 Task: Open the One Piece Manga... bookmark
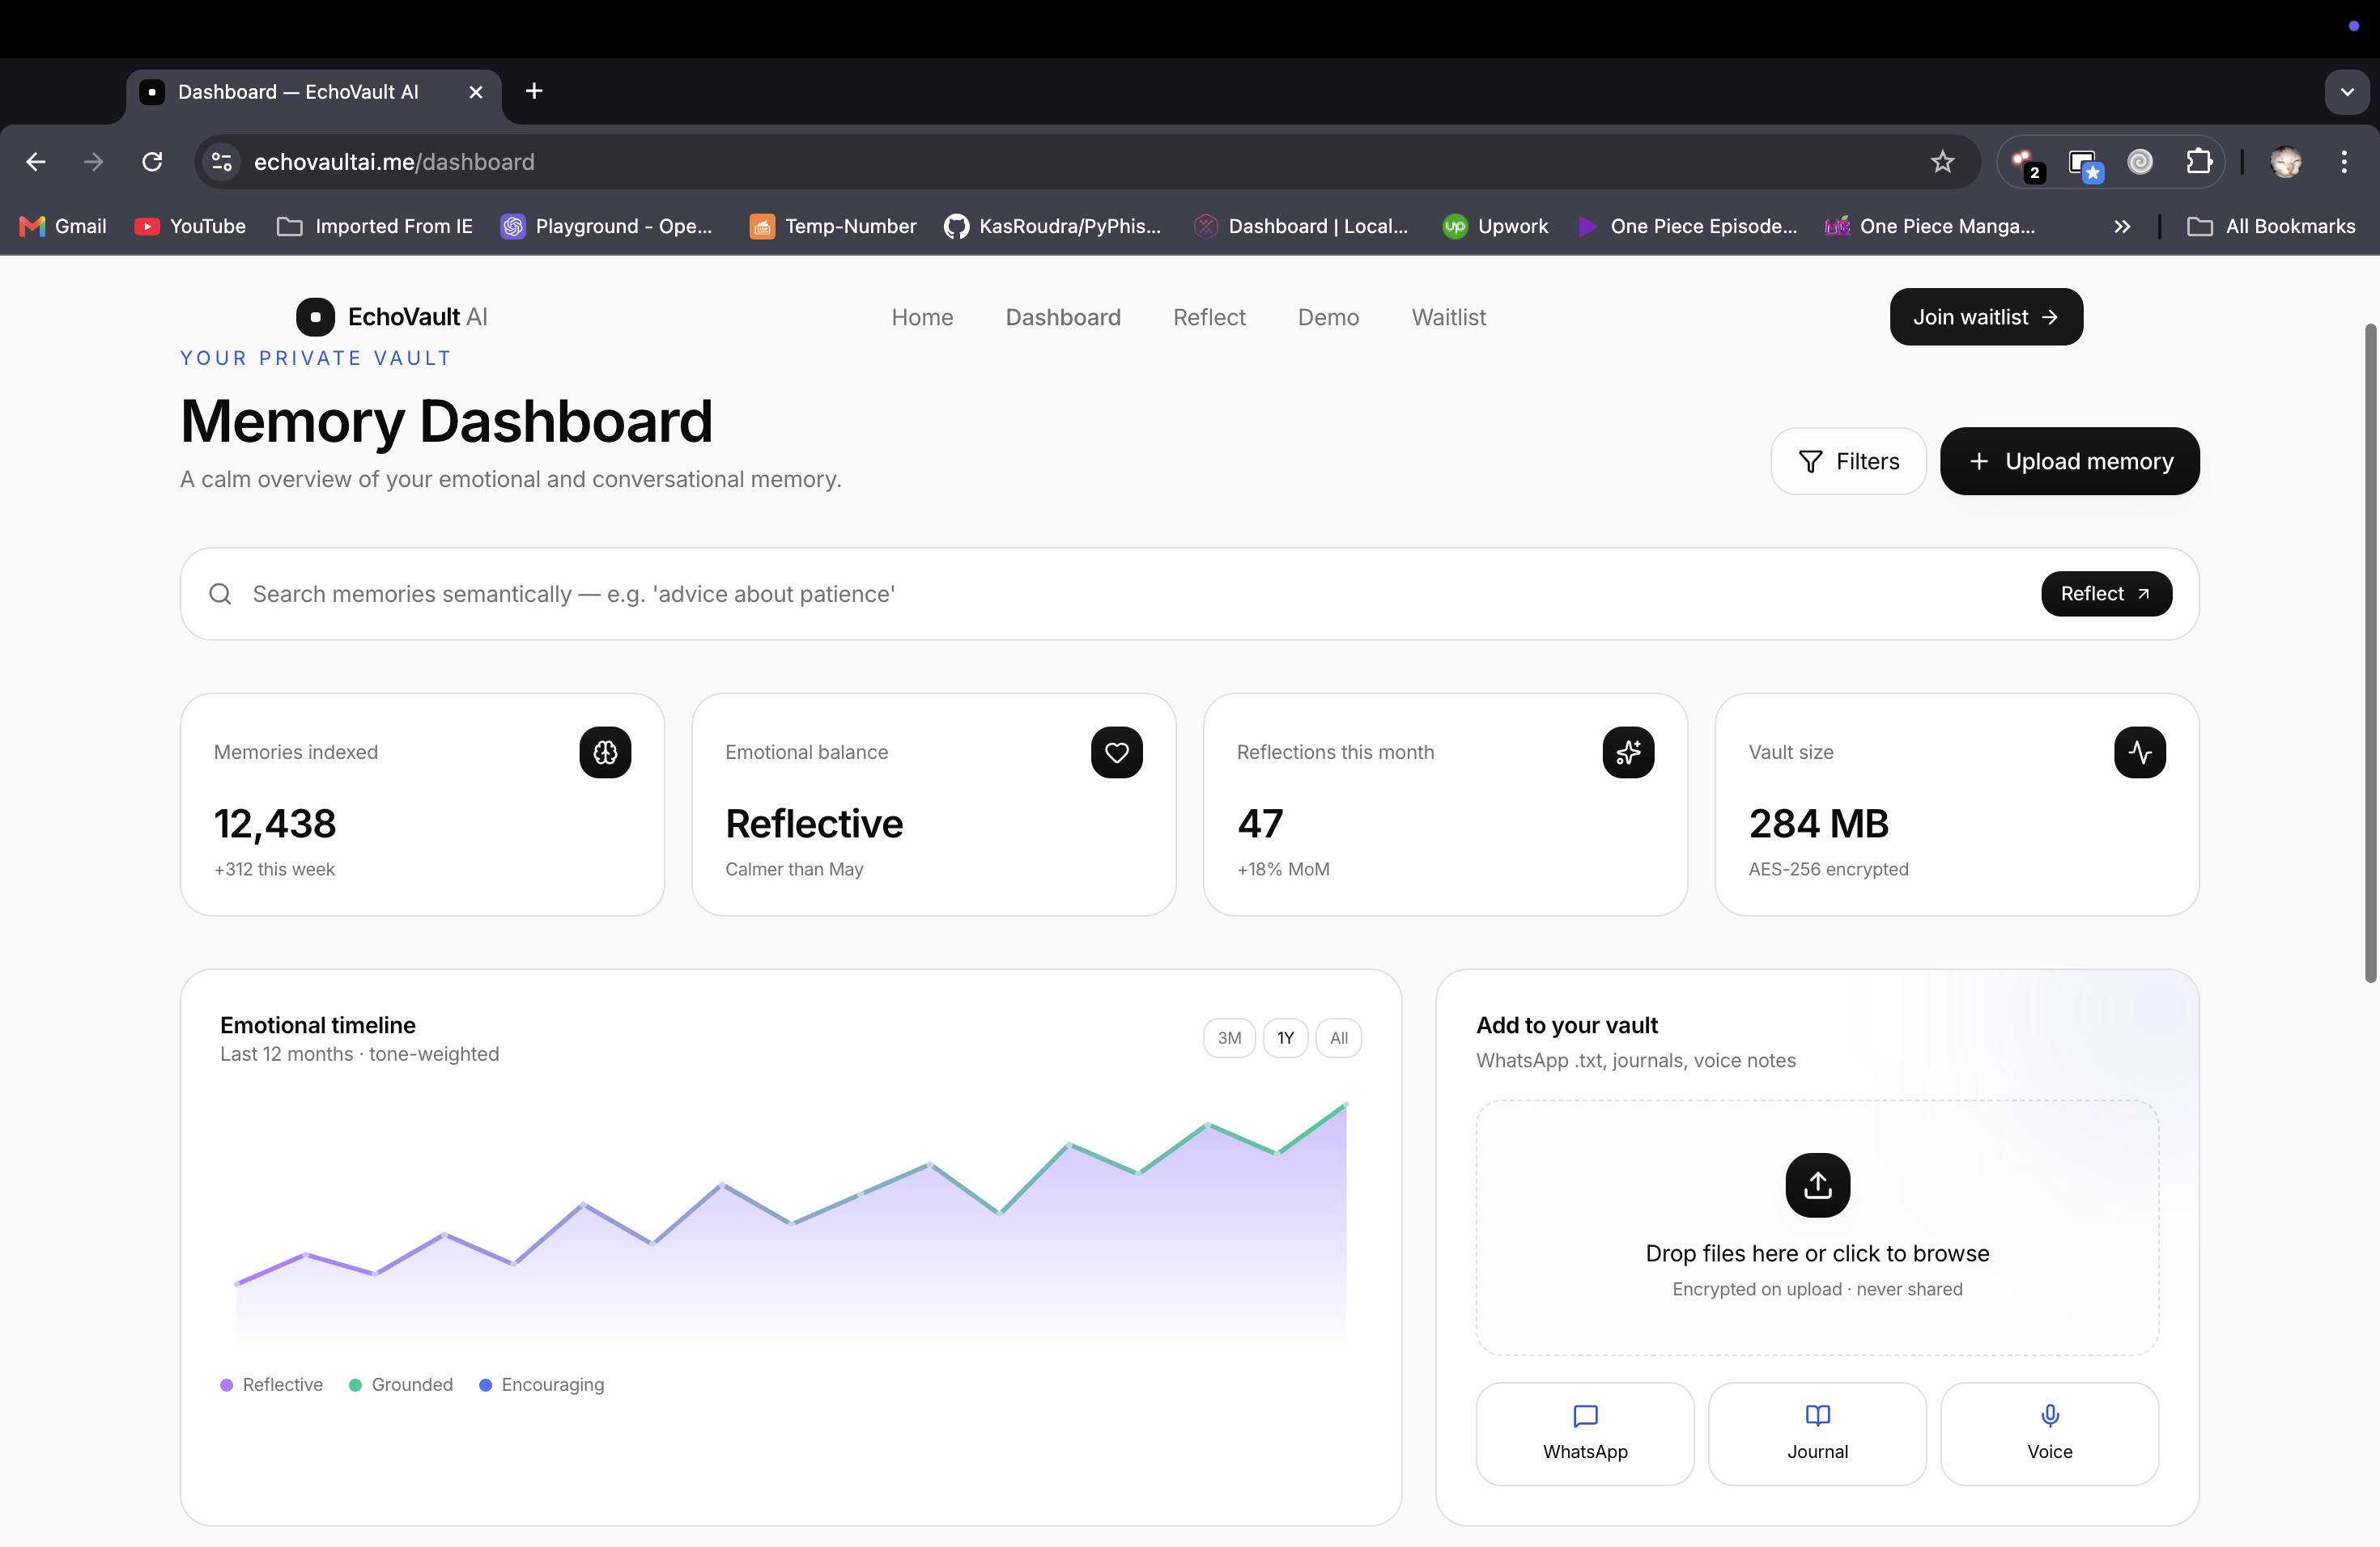coord(1930,227)
